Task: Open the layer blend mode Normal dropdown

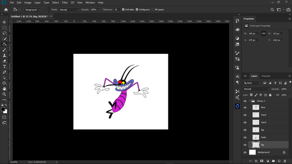Action: (256, 89)
